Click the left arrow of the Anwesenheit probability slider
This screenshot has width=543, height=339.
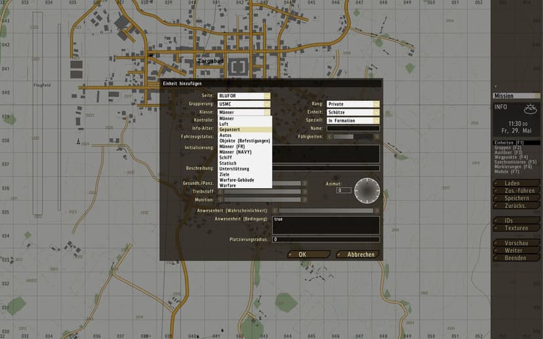(x=275, y=210)
